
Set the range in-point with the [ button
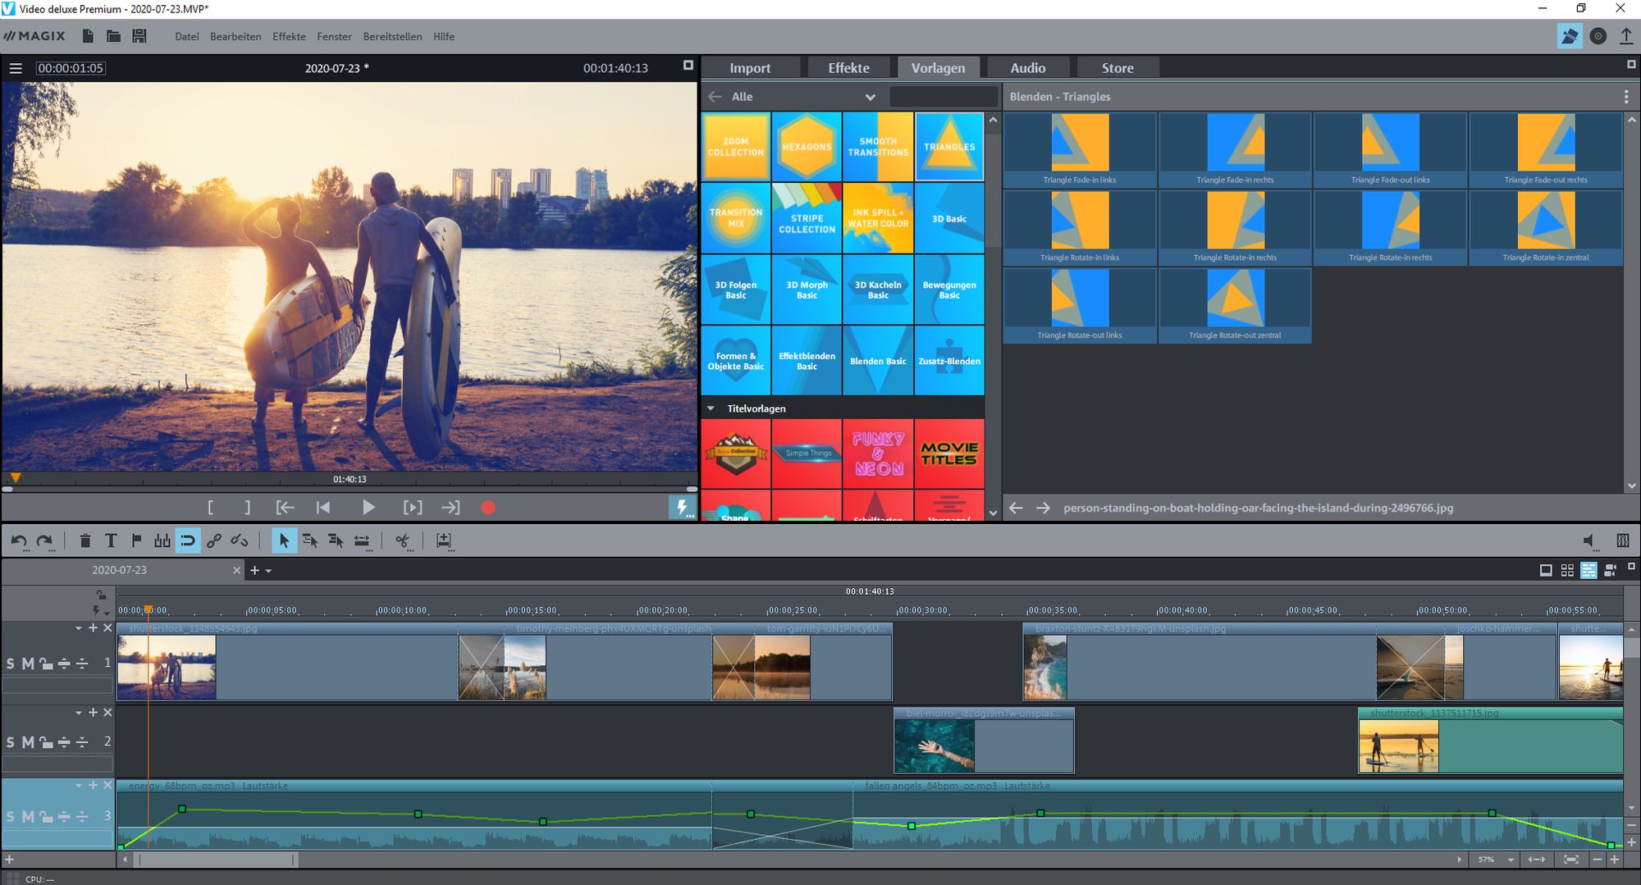coord(211,508)
